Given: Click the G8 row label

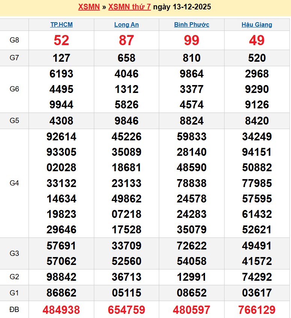Looking at the screenshot, I should [x=14, y=40].
